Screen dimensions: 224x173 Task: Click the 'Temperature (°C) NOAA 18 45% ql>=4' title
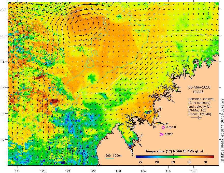(x=174, y=151)
